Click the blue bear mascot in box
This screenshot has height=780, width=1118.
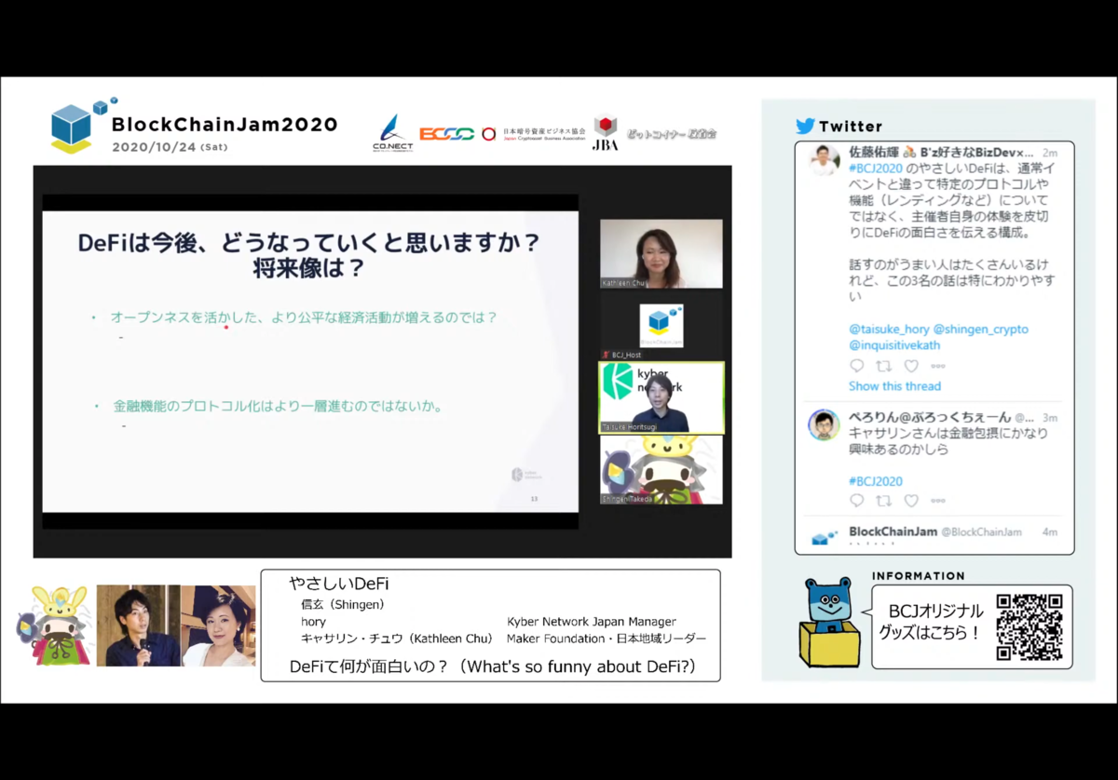coord(828,622)
